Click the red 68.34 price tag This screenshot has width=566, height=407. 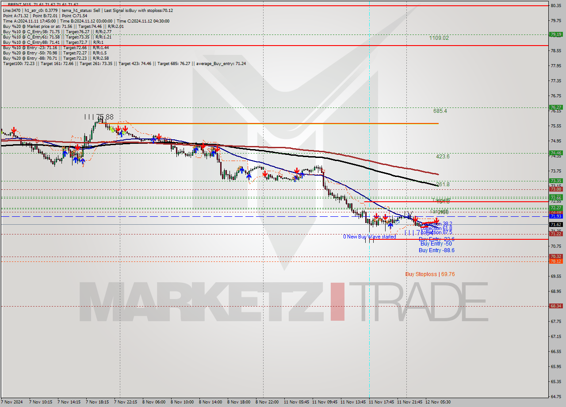(x=556, y=306)
